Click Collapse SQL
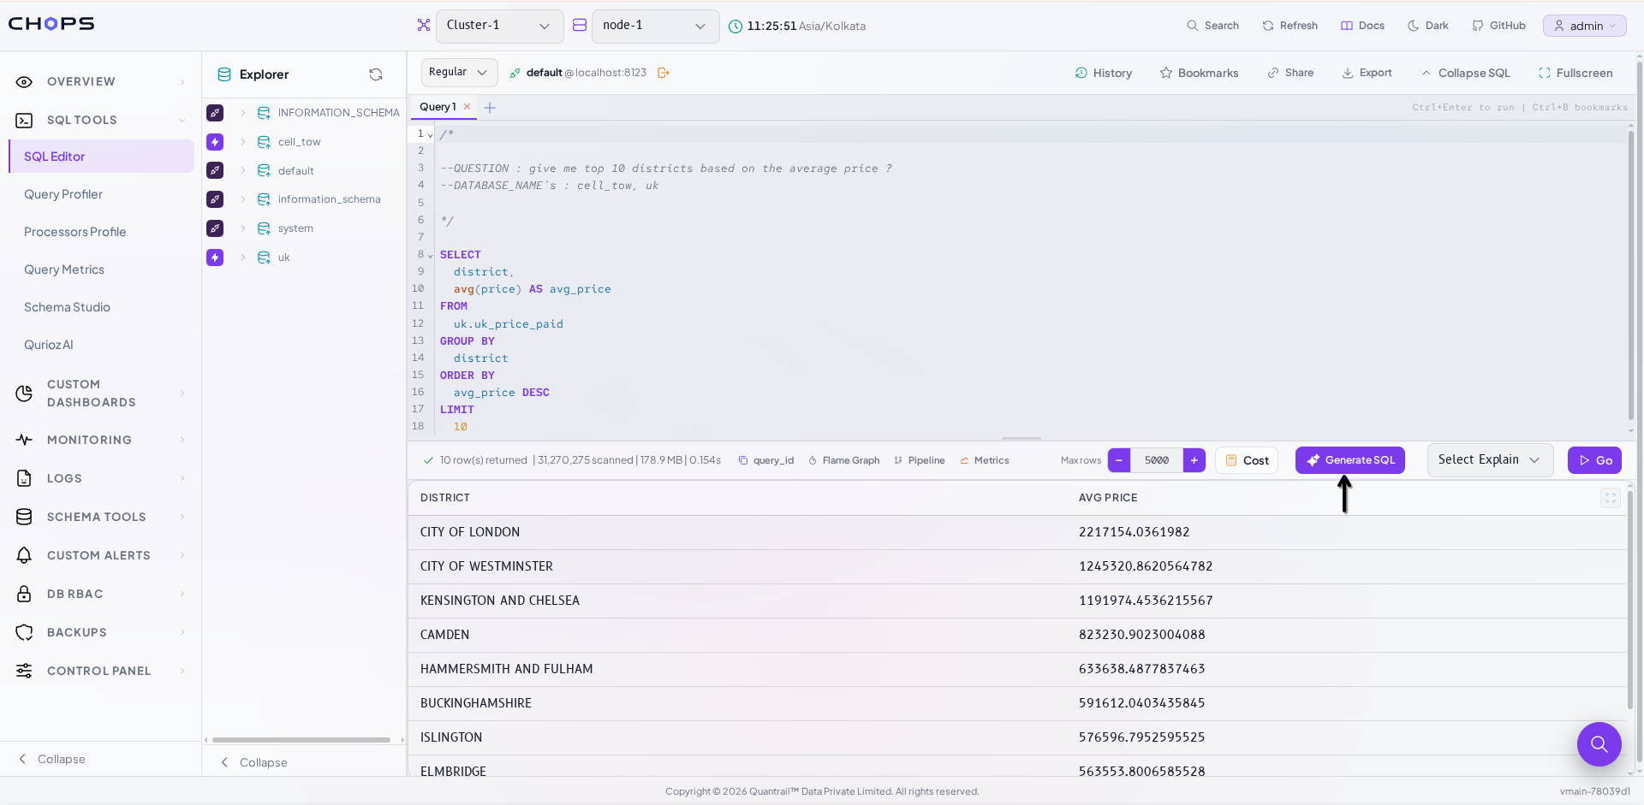Screen dimensions: 1644x805 click(x=1466, y=73)
